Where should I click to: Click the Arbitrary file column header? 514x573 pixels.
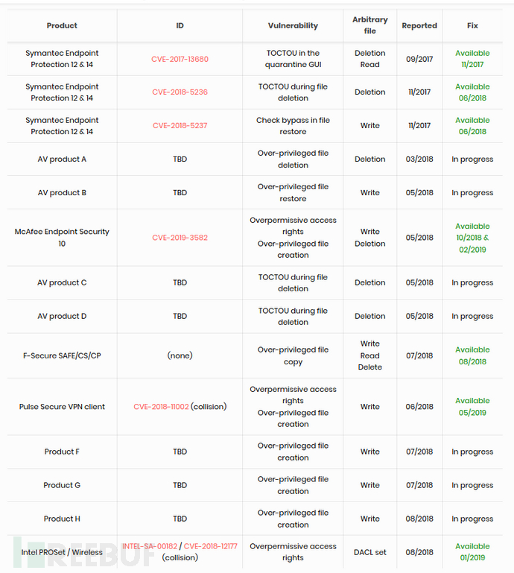[x=370, y=25]
